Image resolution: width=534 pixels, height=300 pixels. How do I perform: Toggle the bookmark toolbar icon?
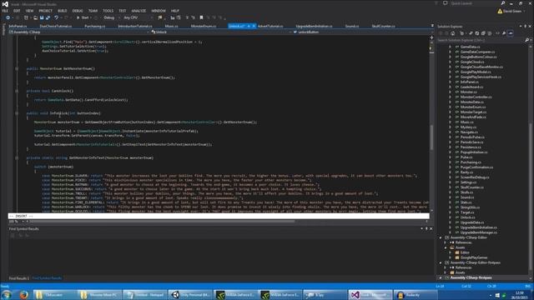201,17
